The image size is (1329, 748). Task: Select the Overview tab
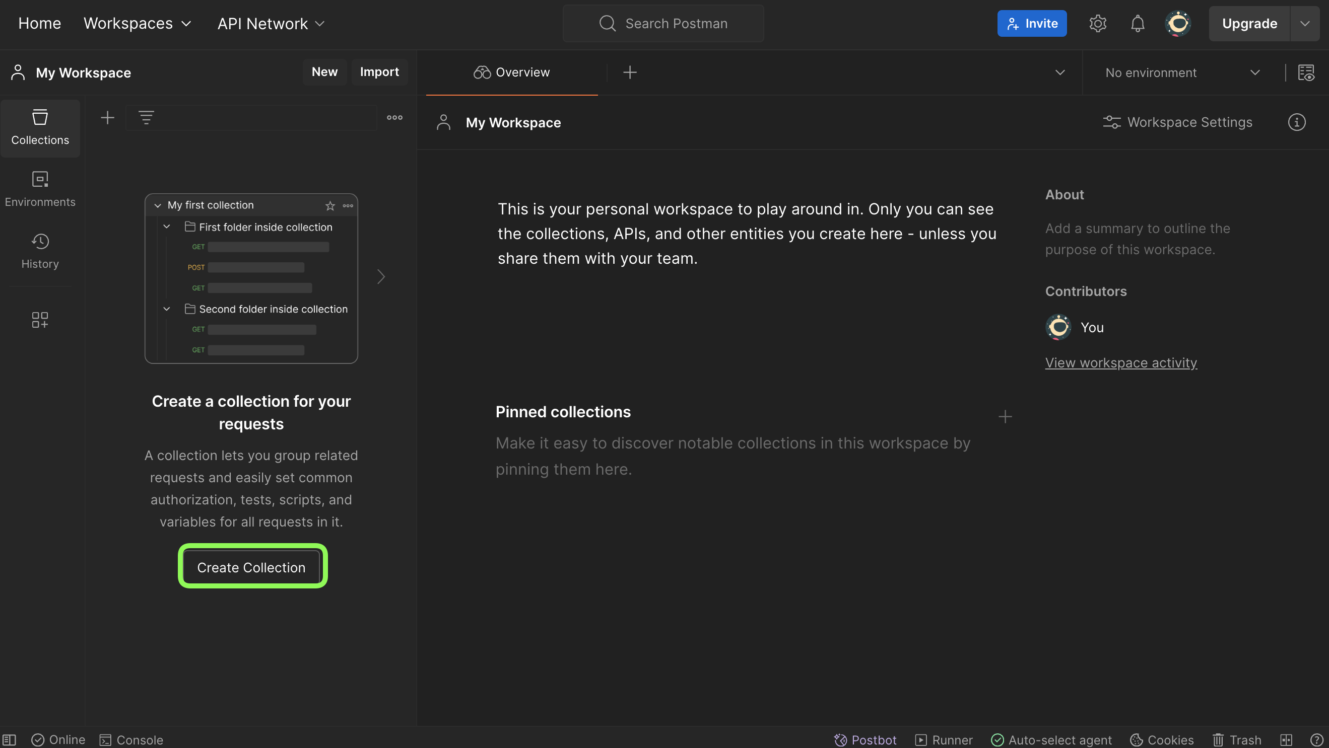[511, 72]
